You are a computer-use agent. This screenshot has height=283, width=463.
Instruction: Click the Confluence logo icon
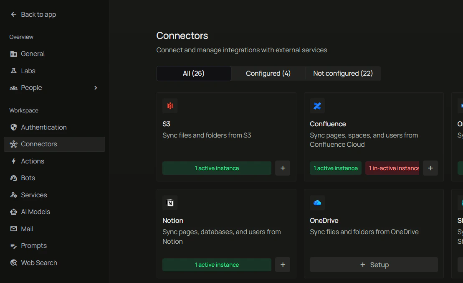(x=317, y=106)
